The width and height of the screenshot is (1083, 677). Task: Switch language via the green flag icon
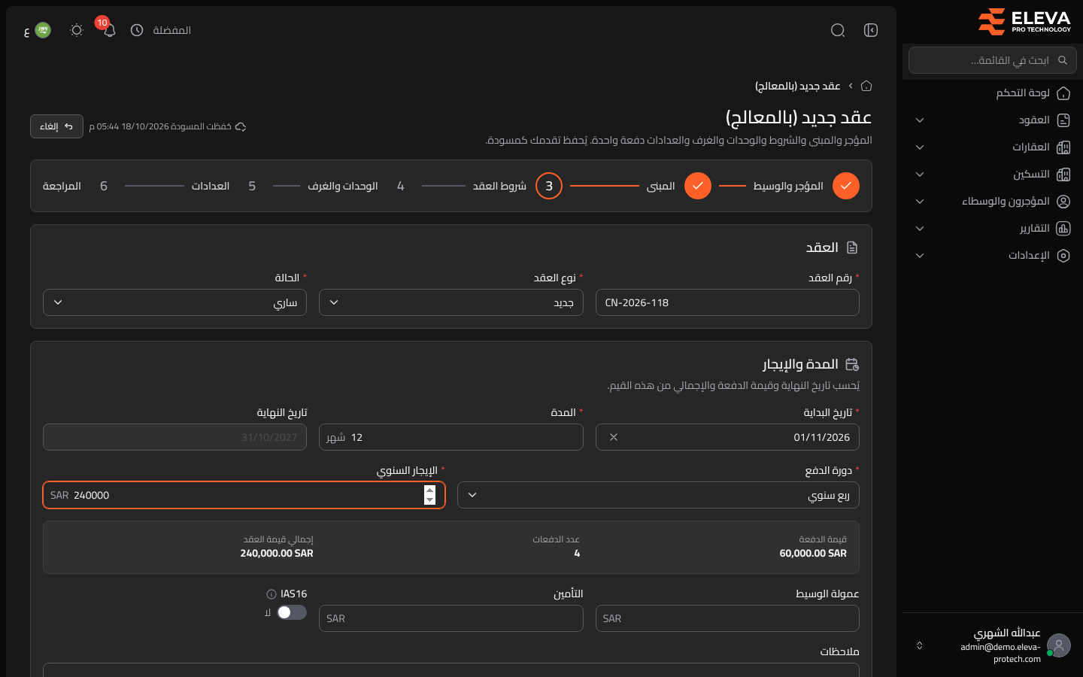click(x=43, y=30)
